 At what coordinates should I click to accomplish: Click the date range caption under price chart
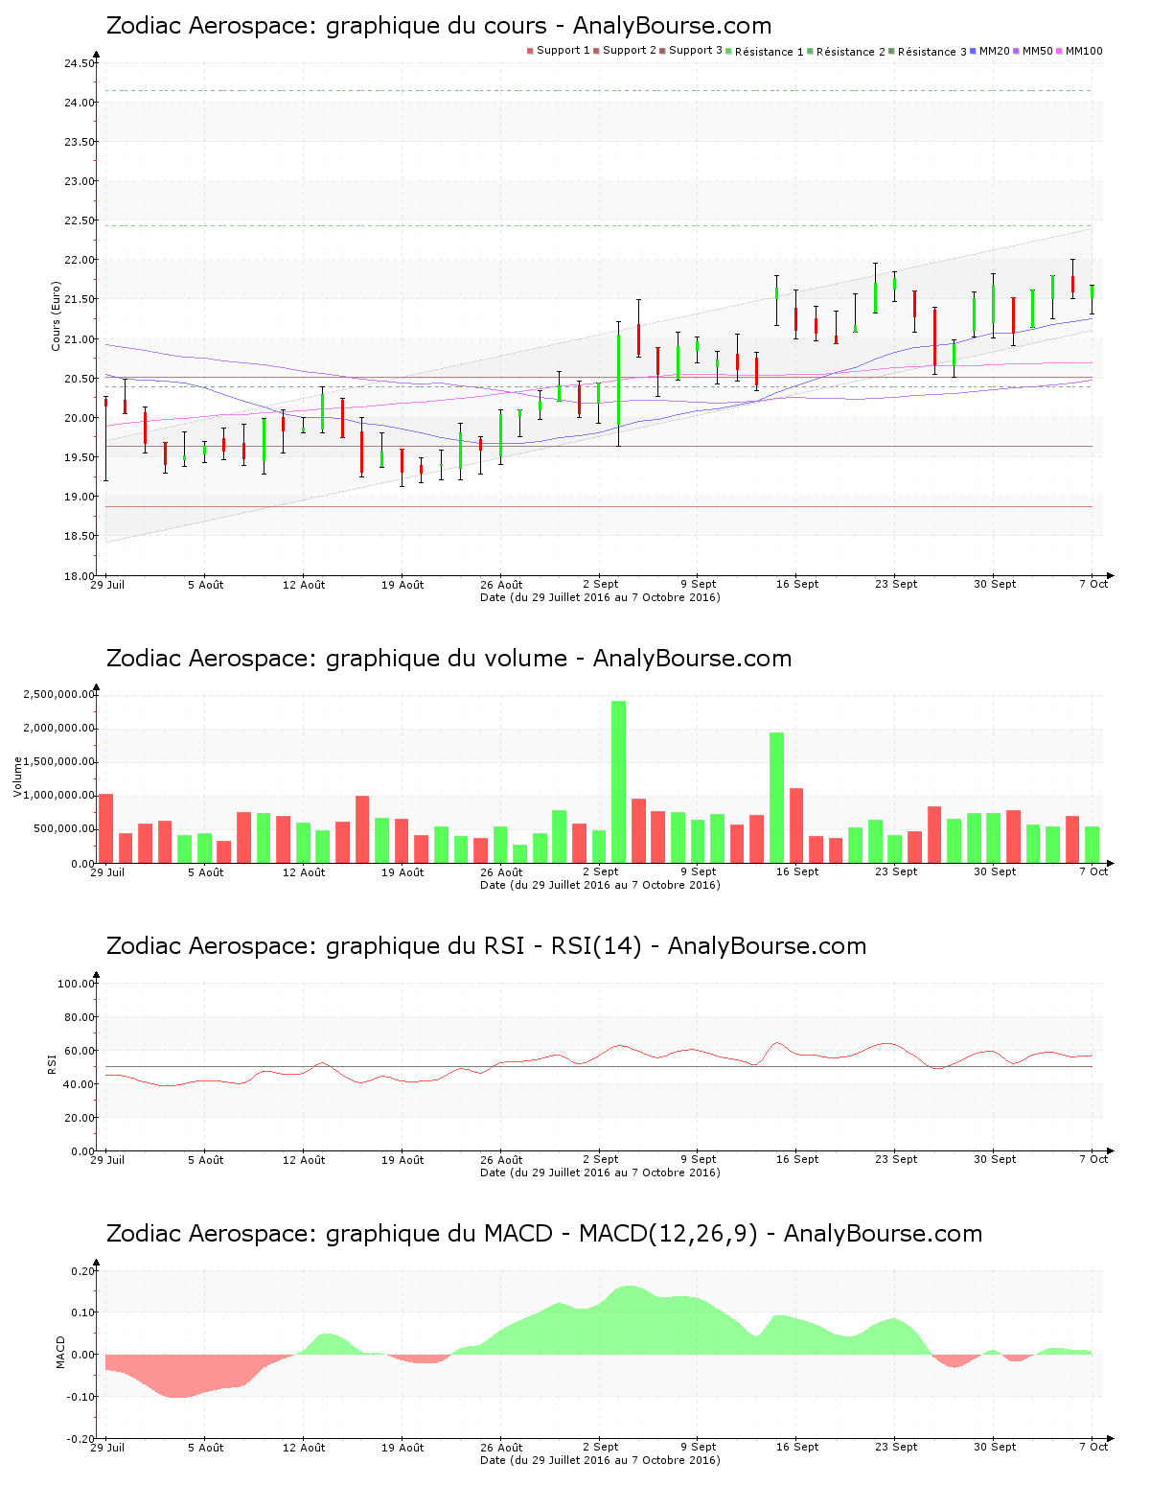[x=600, y=597]
